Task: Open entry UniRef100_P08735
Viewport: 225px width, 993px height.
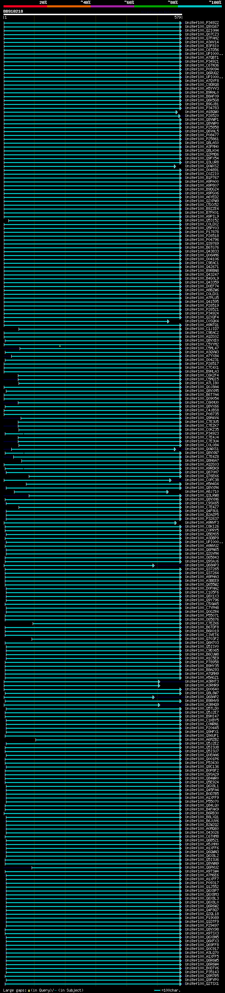Action: click(201, 414)
